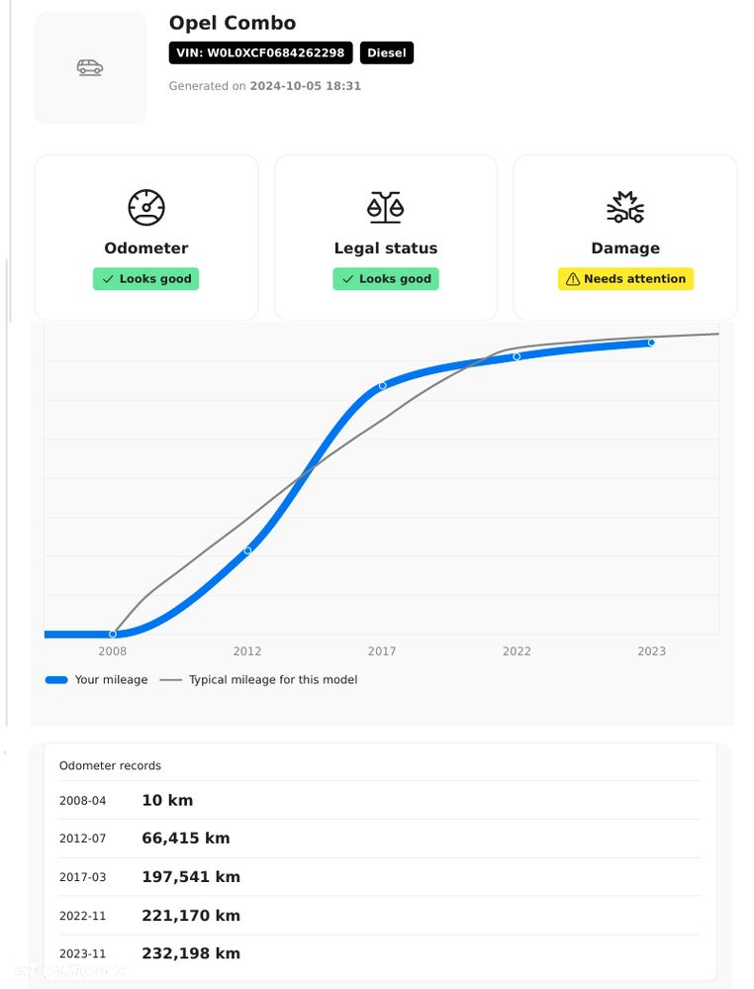Click 'Typical mileage for this model' label
This screenshot has height=989, width=754.
[x=273, y=680]
